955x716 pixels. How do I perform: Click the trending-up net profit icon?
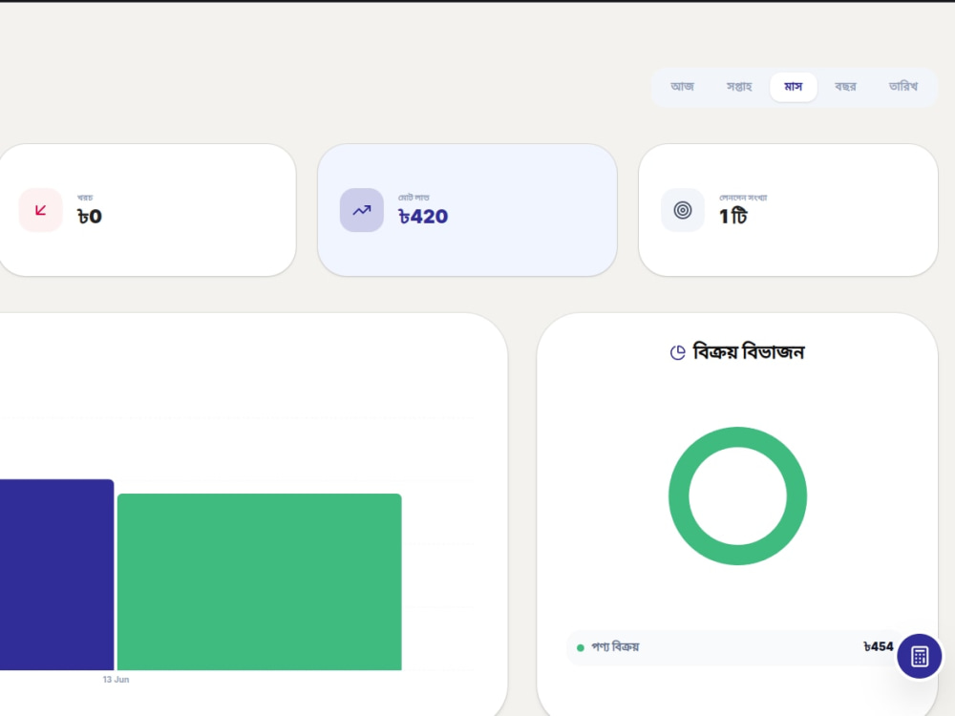(362, 210)
